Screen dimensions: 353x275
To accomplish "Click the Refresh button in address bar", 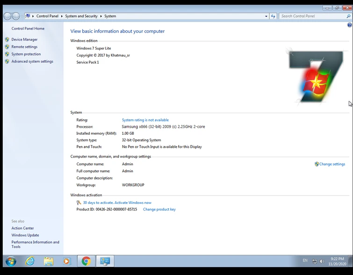I will point(273,16).
